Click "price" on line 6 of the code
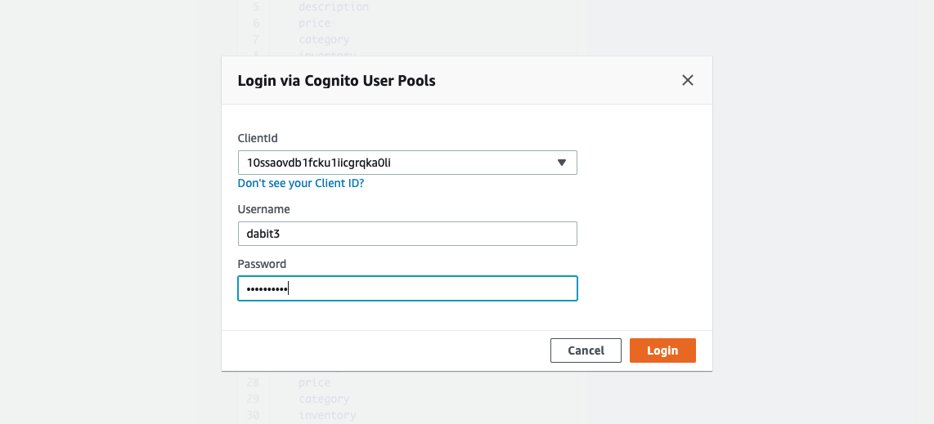Viewport: 934px width, 424px height. (314, 23)
